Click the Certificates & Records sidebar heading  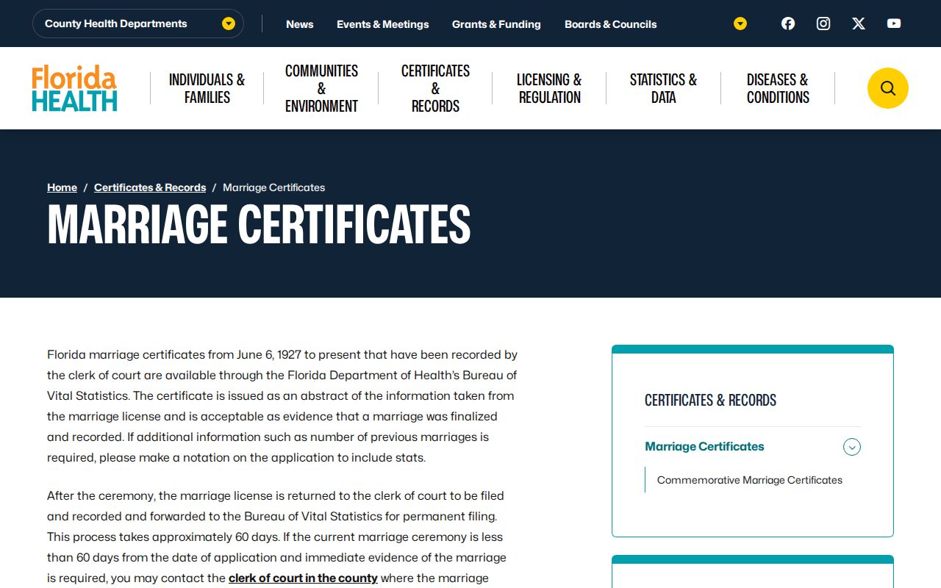[710, 400]
